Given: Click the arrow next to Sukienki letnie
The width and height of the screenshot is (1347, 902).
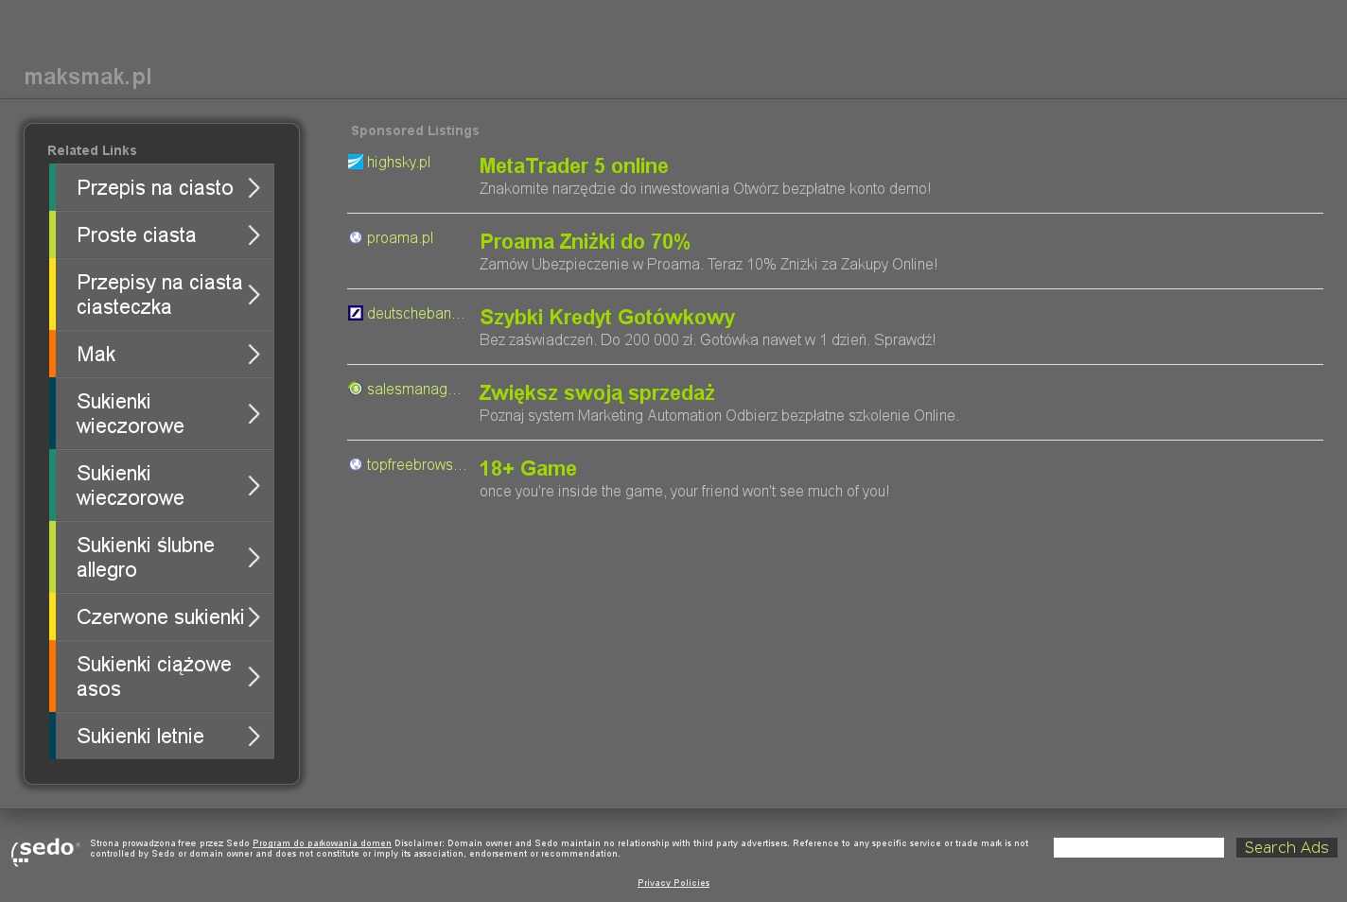Looking at the screenshot, I should pyautogui.click(x=254, y=737).
